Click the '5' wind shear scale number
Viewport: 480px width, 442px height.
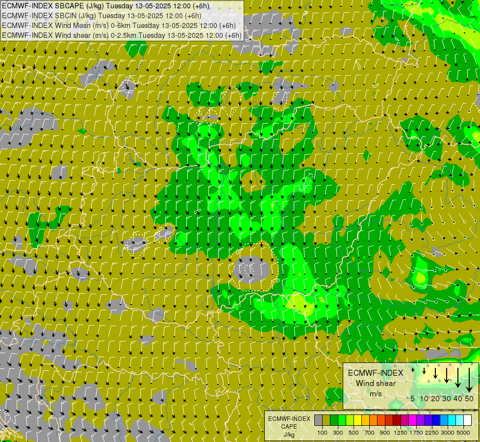click(x=413, y=398)
